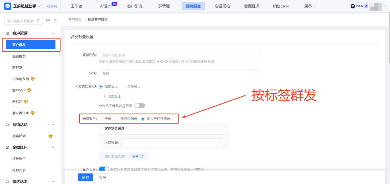Click the 客户群发 breadcrumb link

75,19
